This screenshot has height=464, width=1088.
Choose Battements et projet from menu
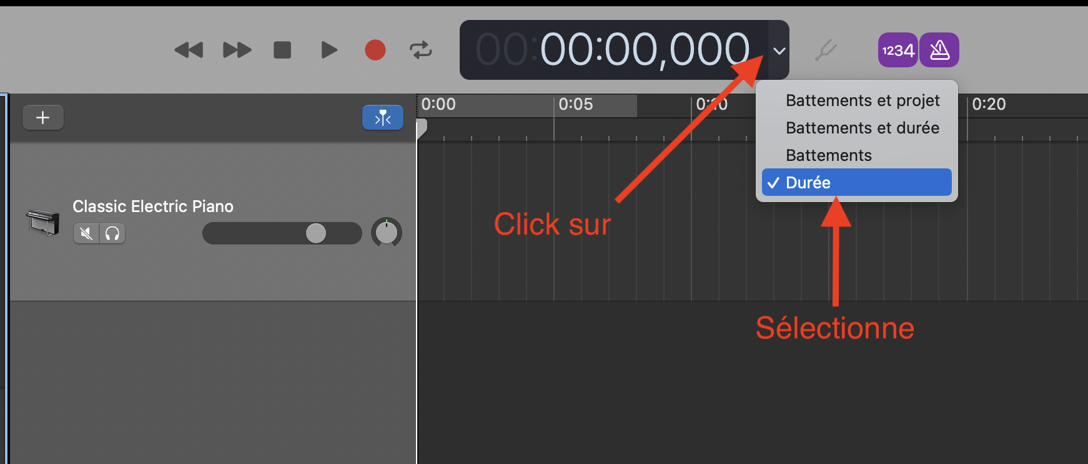(x=863, y=100)
